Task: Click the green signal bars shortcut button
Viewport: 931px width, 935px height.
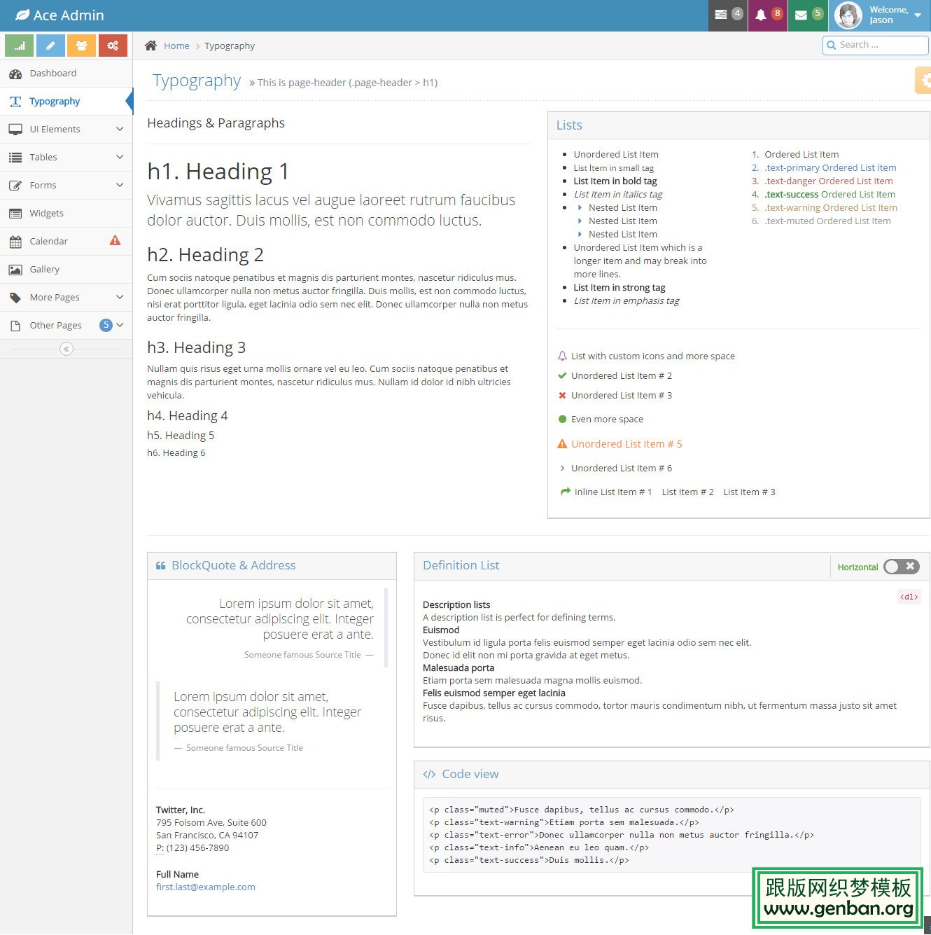Action: point(20,46)
